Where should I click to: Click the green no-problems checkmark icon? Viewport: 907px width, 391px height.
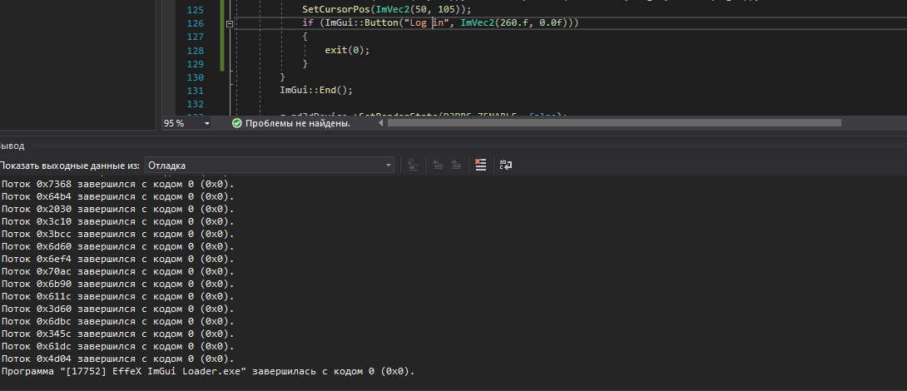(236, 123)
